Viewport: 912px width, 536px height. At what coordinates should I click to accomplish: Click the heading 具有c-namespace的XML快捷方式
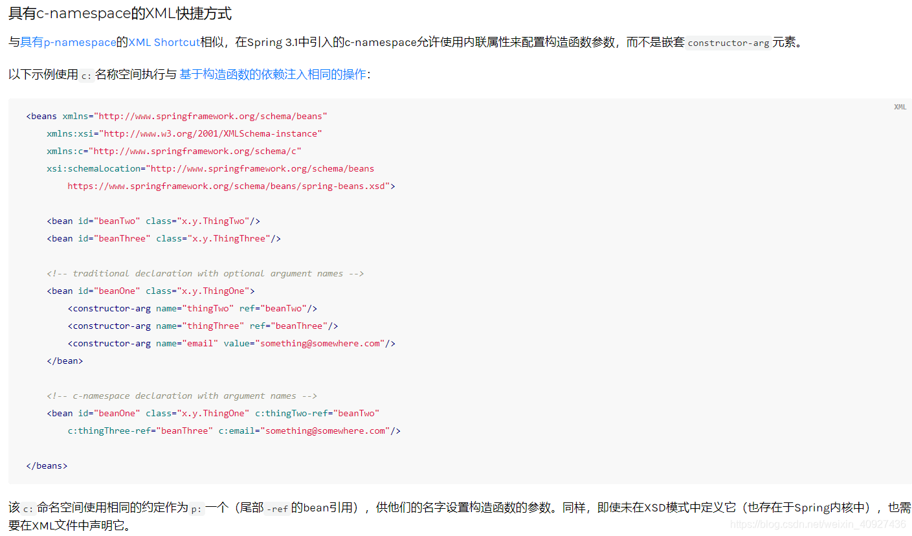120,14
